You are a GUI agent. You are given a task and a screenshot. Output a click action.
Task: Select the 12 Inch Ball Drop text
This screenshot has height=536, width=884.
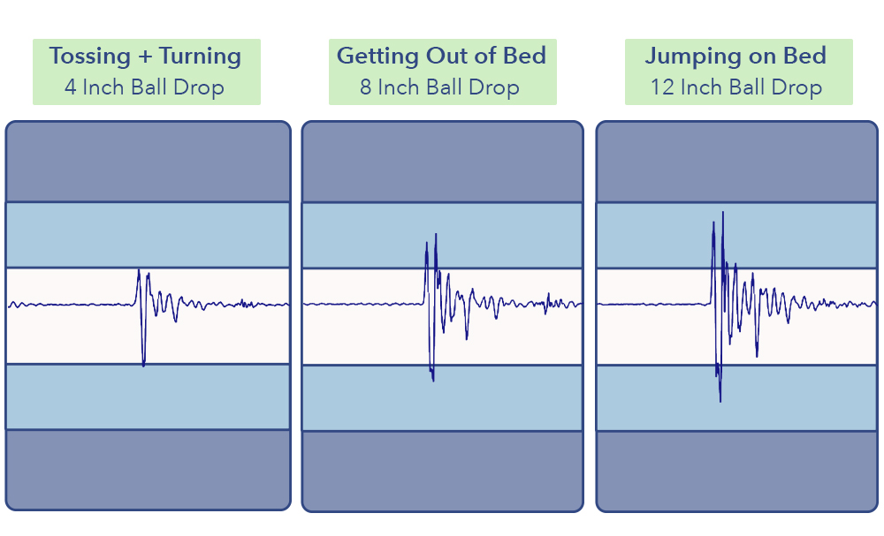tap(736, 87)
